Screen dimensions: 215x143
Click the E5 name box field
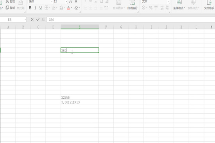13,20
